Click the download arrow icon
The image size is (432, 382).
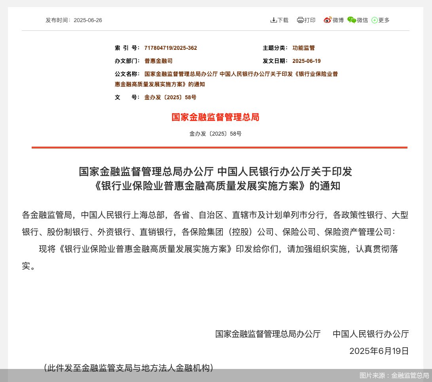[273, 20]
